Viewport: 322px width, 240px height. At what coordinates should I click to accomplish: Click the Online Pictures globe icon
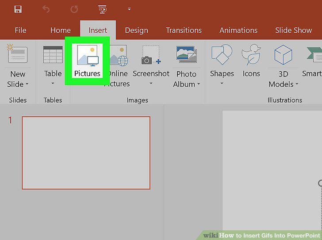tap(119, 56)
